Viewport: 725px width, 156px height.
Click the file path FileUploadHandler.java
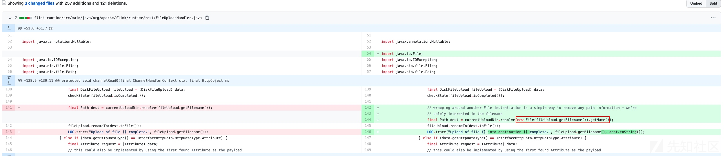[118, 18]
